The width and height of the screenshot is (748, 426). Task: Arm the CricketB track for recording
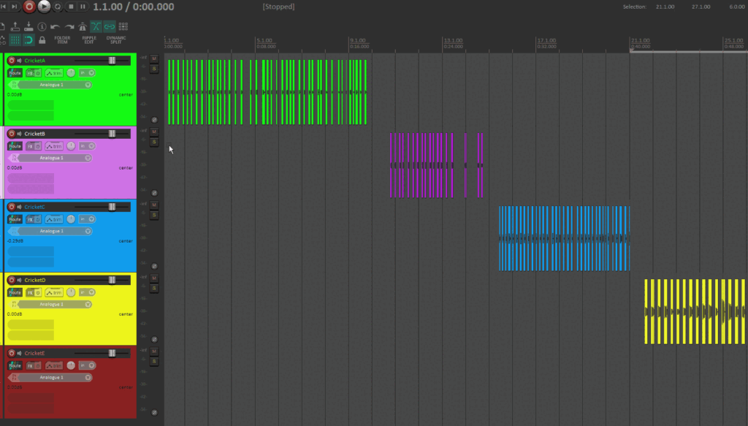12,134
